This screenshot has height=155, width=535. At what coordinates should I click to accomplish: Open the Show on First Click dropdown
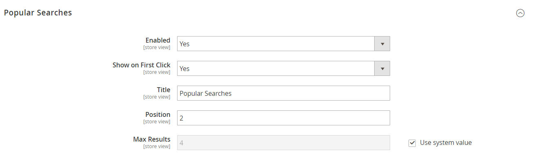pyautogui.click(x=283, y=69)
